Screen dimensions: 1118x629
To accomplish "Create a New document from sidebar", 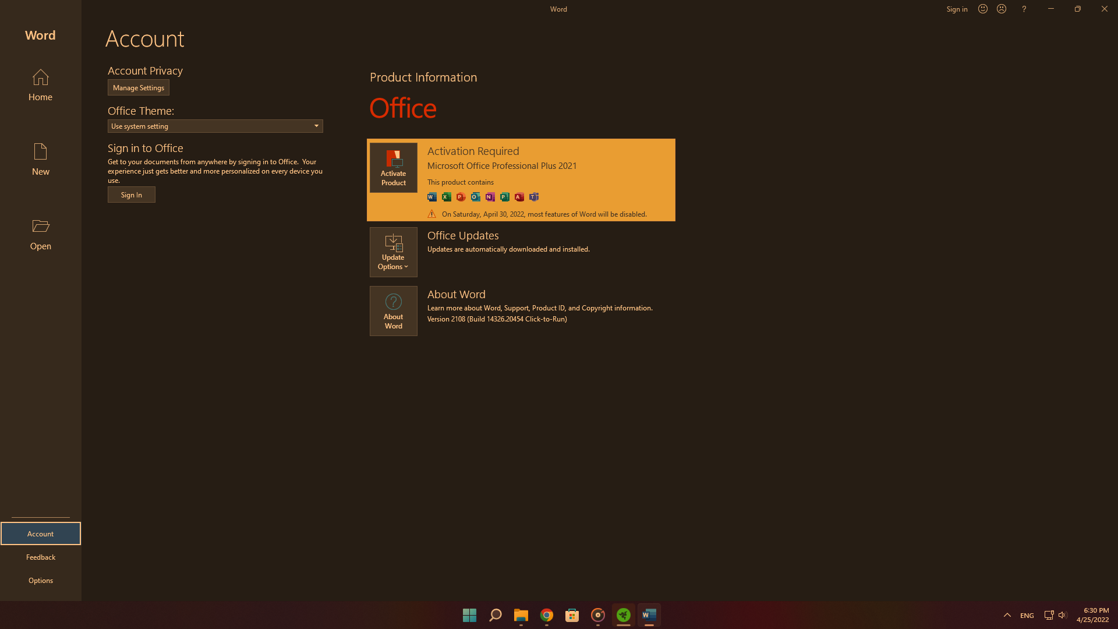I will (x=40, y=160).
